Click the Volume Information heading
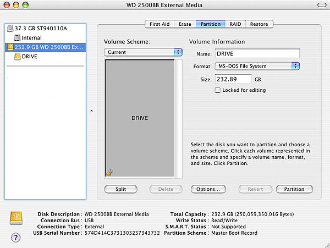Screen dimensions: 330x248 pyautogui.click(x=217, y=42)
